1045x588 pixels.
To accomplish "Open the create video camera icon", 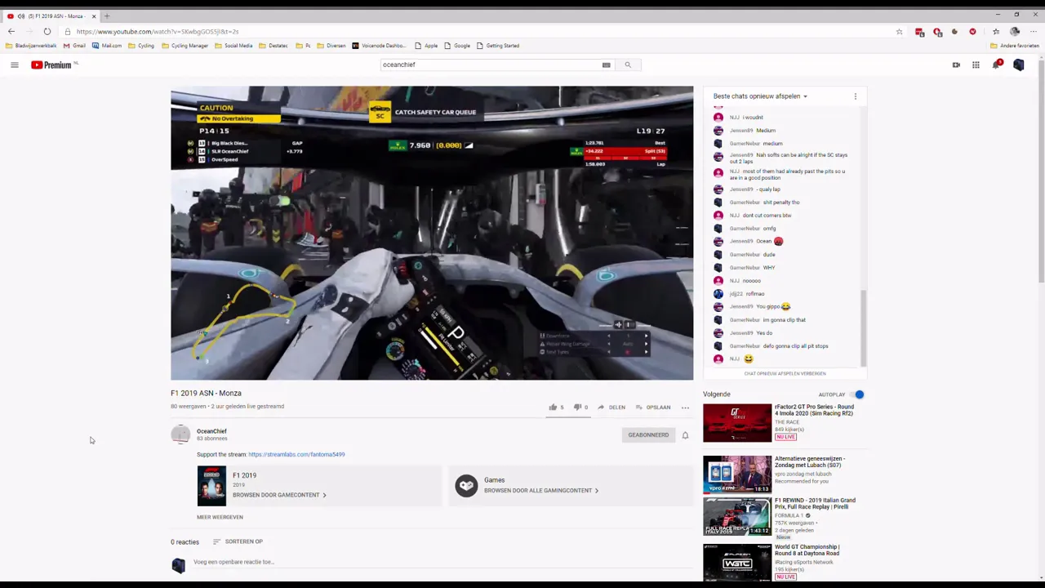I will coord(956,65).
